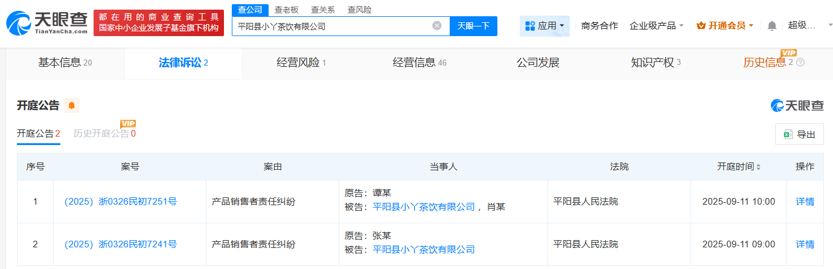Open case link (2025)浙0326民初7251号

(x=121, y=202)
